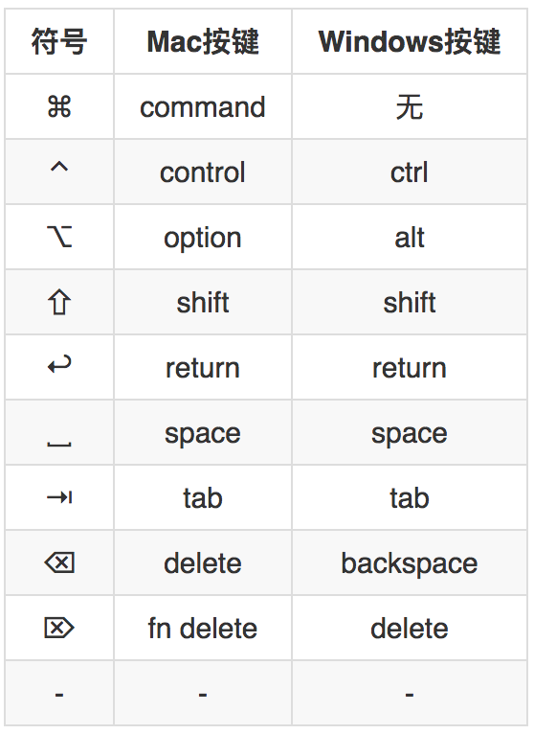
Task: Select the Mac按键 column header
Action: coord(203,41)
